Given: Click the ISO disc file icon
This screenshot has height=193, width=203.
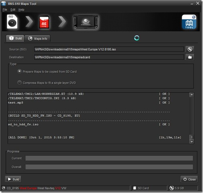Looking at the screenshot, I should click(x=12, y=22).
